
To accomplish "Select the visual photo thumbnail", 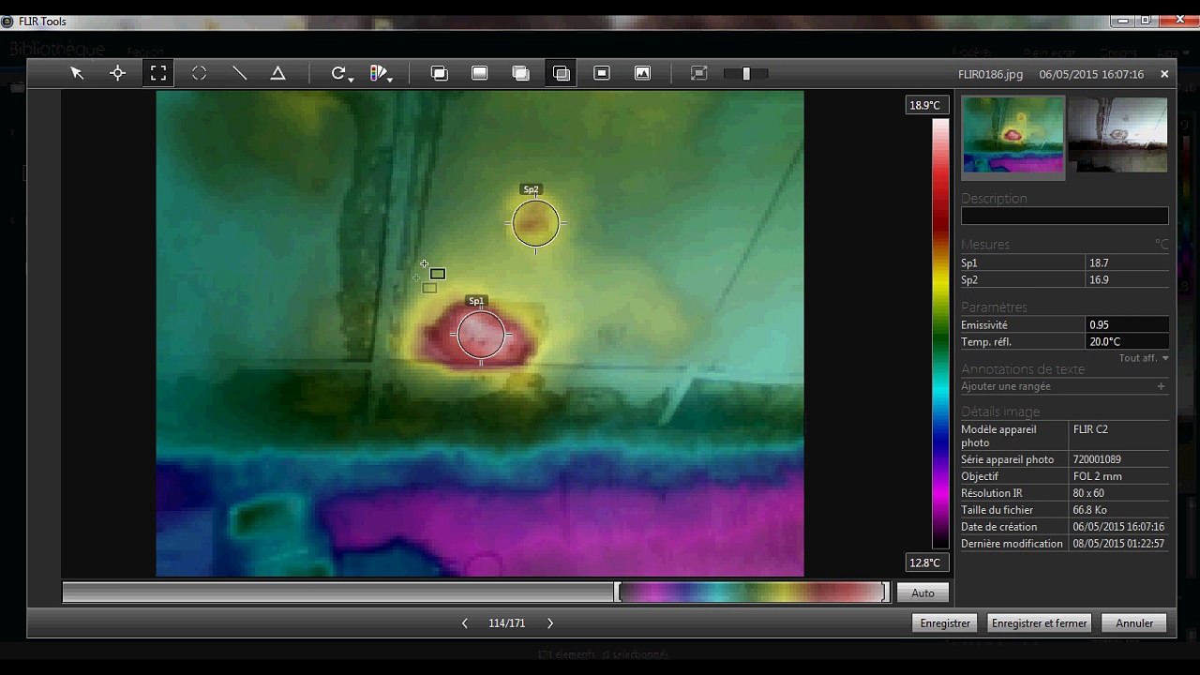I will (x=1117, y=135).
